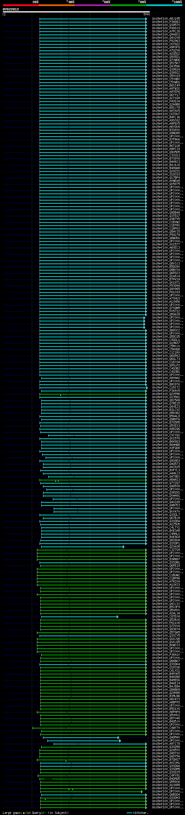Click label UniRef100_Q2VPM6
Viewport: 185px width, 815px height.
(x=166, y=394)
